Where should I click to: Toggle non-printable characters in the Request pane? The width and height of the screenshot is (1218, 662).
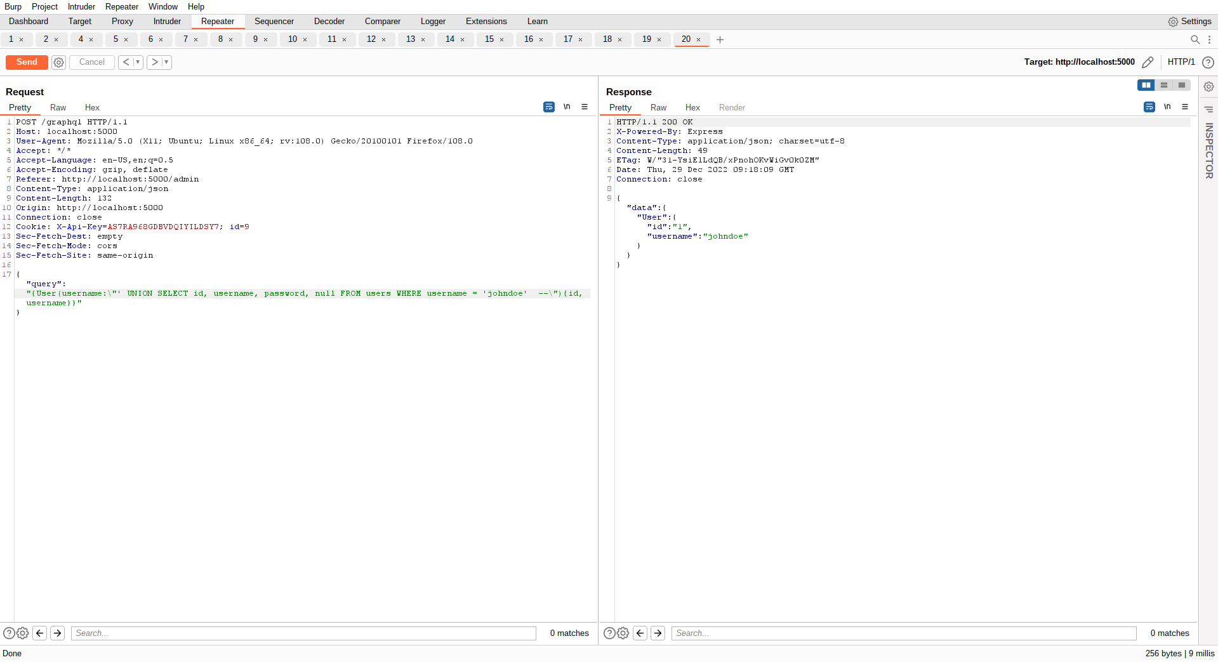[x=567, y=107]
